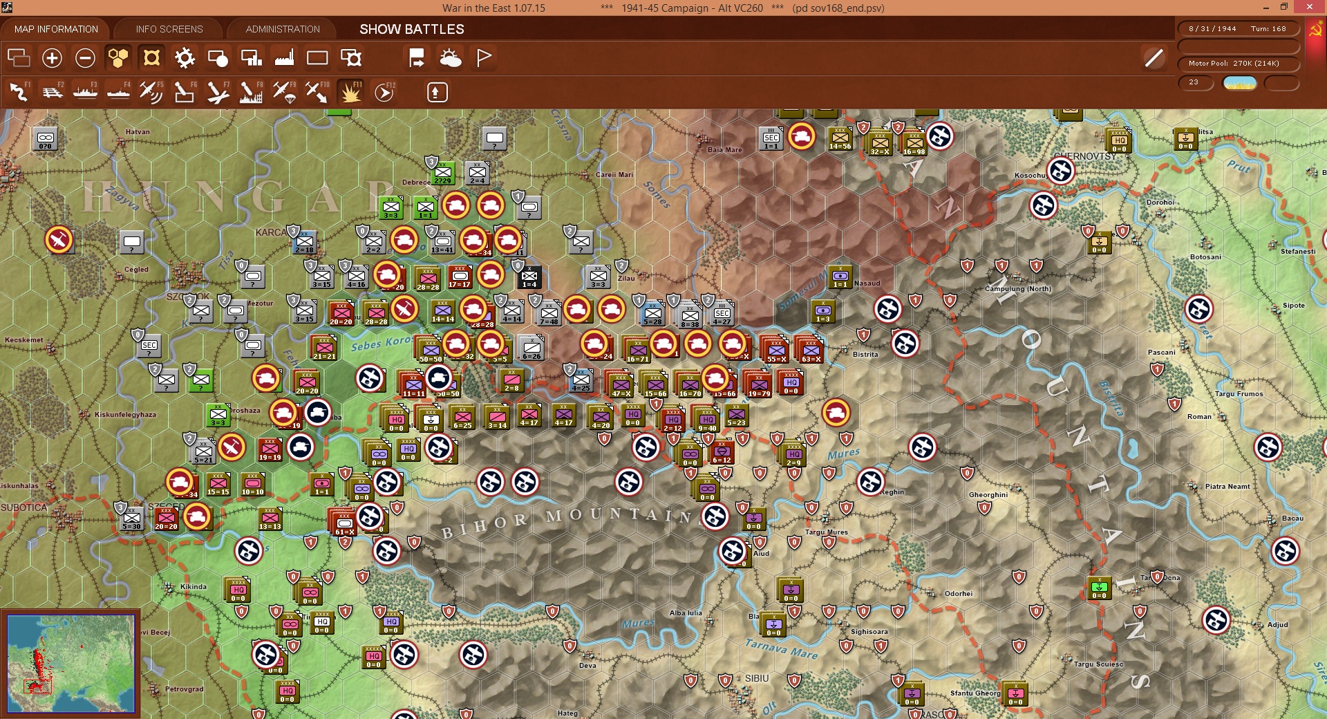The height and width of the screenshot is (719, 1327).
Task: Toggle the F11 show battles mode
Action: 350,92
